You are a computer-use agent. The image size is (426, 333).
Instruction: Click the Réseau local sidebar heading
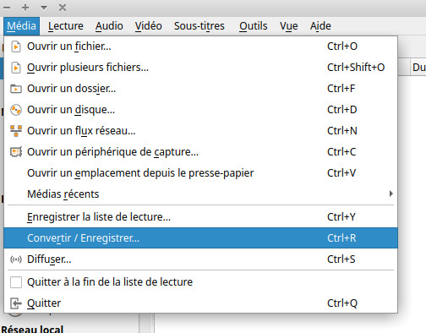click(x=32, y=329)
